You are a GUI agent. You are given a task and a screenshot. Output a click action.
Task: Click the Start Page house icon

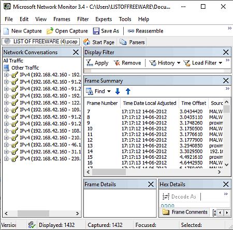pos(86,42)
